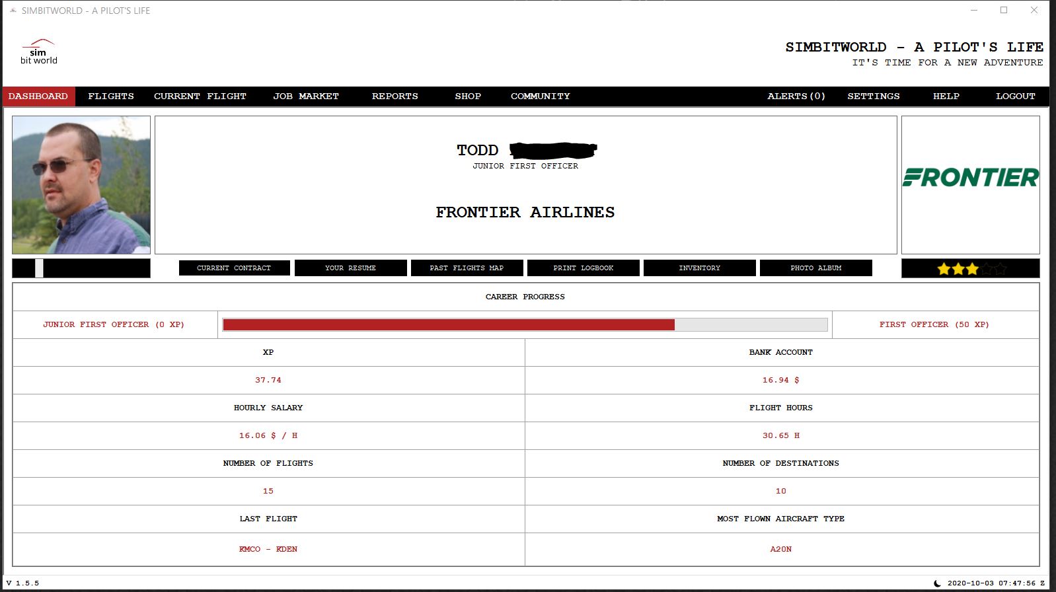Image resolution: width=1056 pixels, height=592 pixels.
Task: Open the Current Contract button
Action: pos(234,268)
